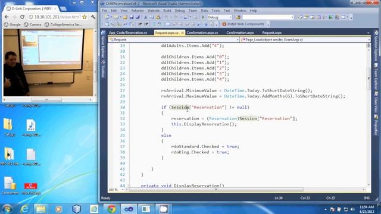Viewport: 381px width, 214px height.
Task: Open the CollegeAmerica bookmark
Action: [x=64, y=24]
